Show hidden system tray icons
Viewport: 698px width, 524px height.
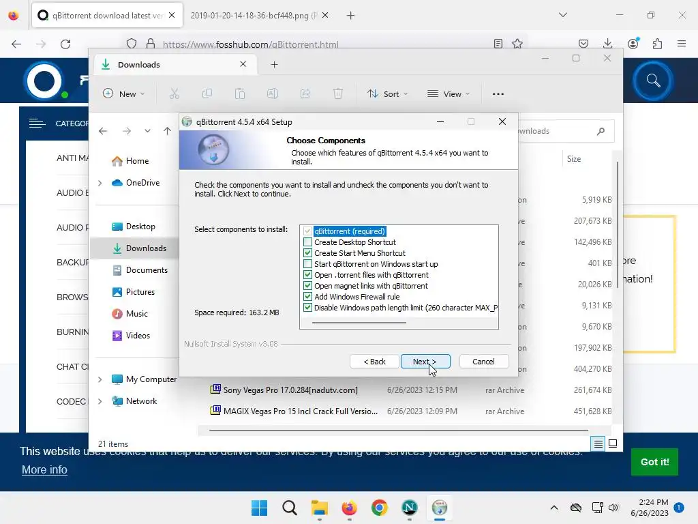[553, 508]
